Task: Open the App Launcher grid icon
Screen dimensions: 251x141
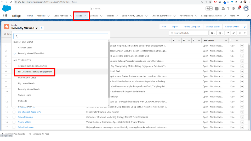Action: click(x=5, y=15)
